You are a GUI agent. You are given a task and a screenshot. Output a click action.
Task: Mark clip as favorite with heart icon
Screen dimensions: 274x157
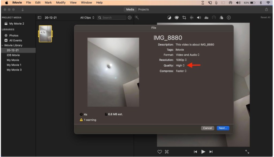[159, 152]
